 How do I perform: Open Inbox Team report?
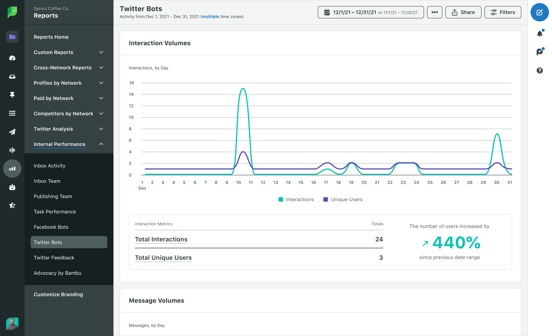(47, 181)
